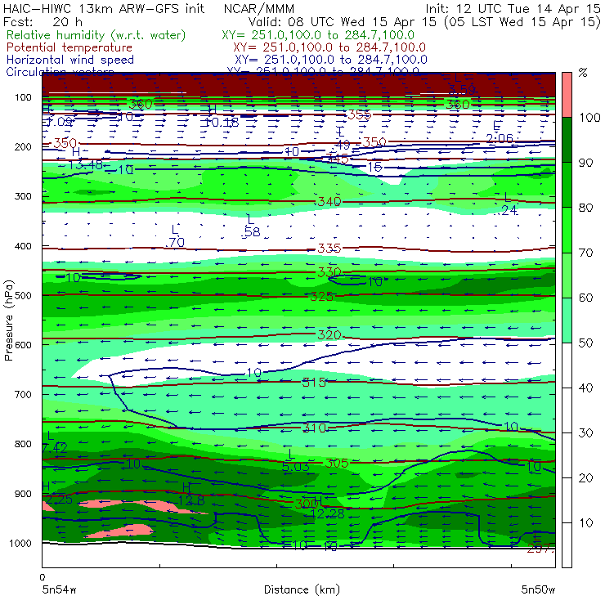Click the blue "13.48" wind maximum value
Screen dimensions: 605x605
(86, 165)
